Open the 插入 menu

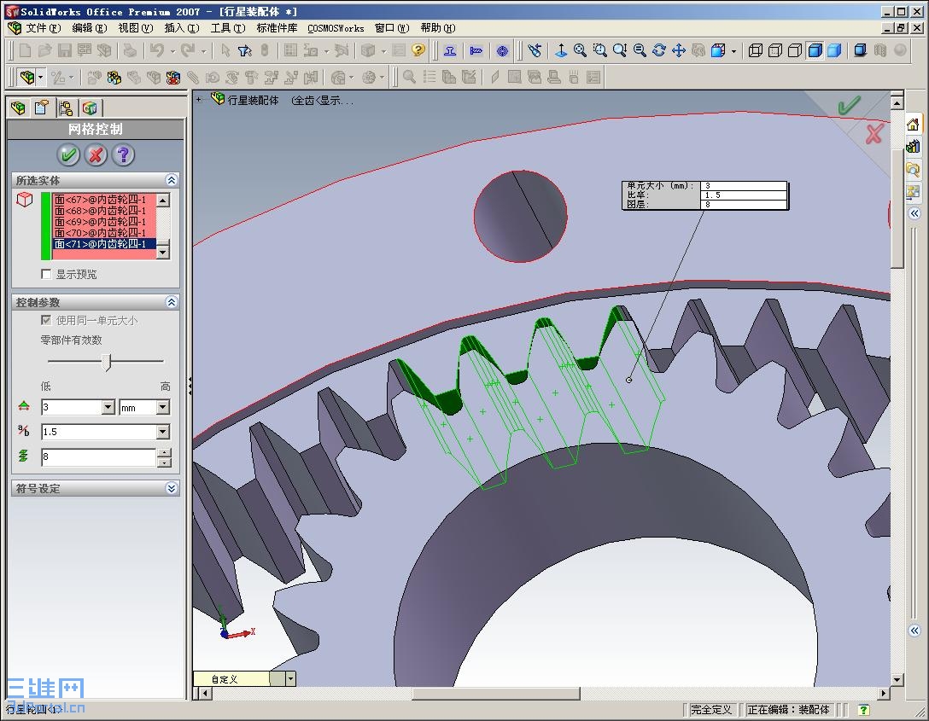click(x=181, y=28)
